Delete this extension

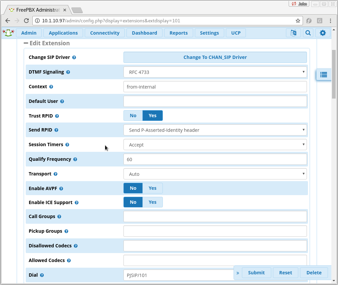point(314,273)
